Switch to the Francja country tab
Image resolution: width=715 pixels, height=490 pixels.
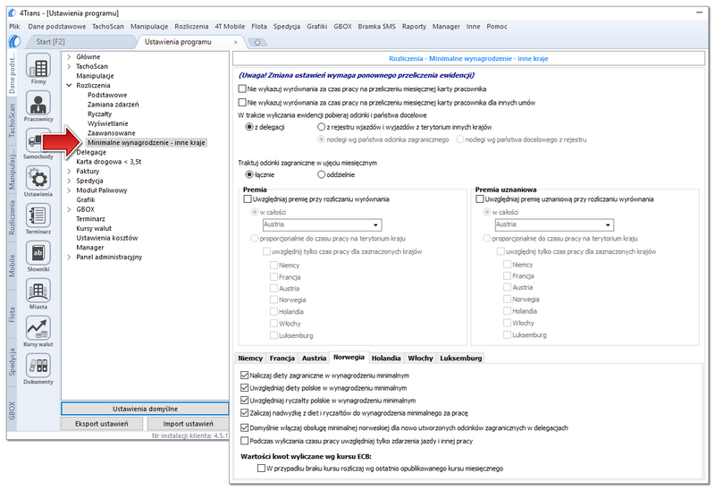282,359
